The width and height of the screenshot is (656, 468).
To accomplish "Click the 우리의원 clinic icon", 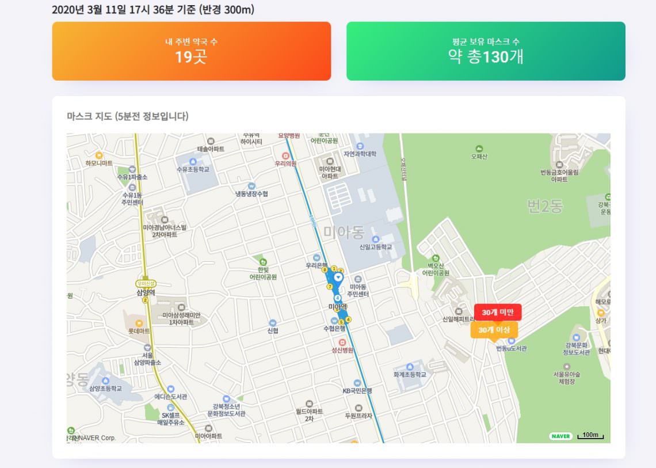I will [x=286, y=156].
